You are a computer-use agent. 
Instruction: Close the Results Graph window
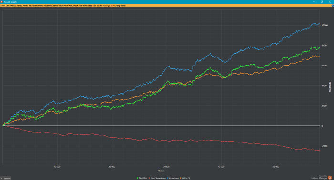(x=330, y=2)
